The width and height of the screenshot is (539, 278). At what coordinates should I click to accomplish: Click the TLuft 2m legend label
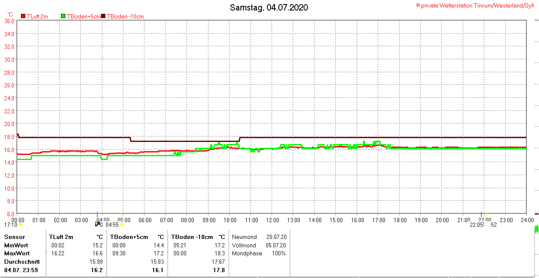37,16
